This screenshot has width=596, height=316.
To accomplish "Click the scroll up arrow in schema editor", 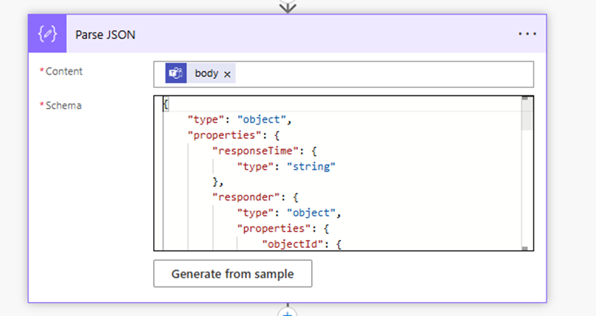I will 525,98.
